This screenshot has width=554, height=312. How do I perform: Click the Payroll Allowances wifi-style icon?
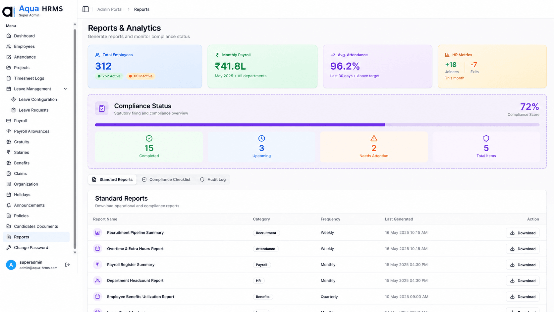click(x=9, y=131)
